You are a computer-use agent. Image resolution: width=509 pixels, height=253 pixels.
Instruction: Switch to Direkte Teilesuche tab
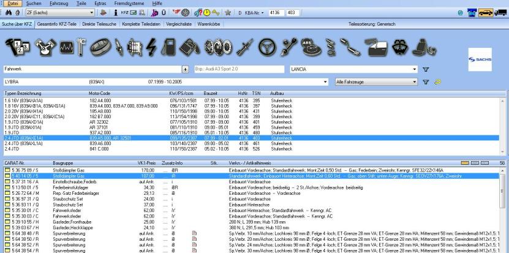[x=99, y=24]
